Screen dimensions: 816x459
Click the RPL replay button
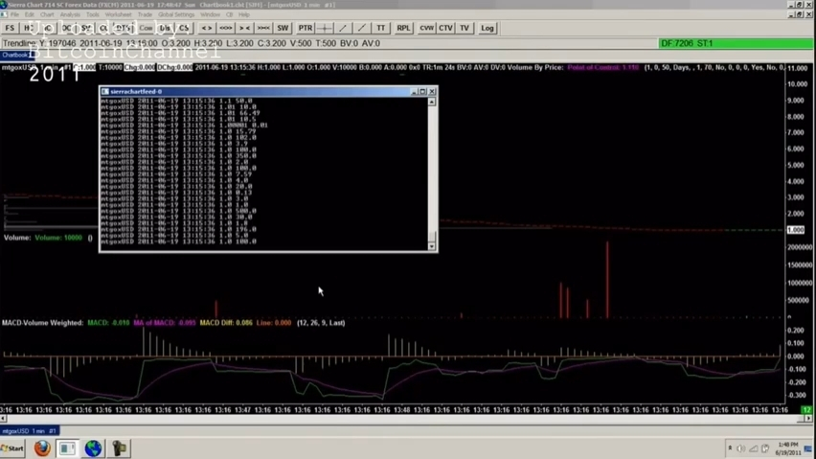pos(403,28)
